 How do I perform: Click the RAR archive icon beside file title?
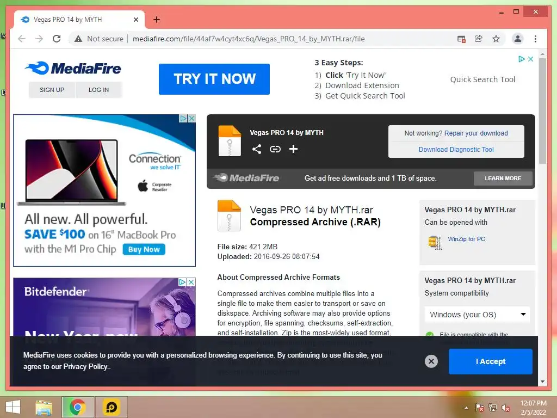coord(229,216)
